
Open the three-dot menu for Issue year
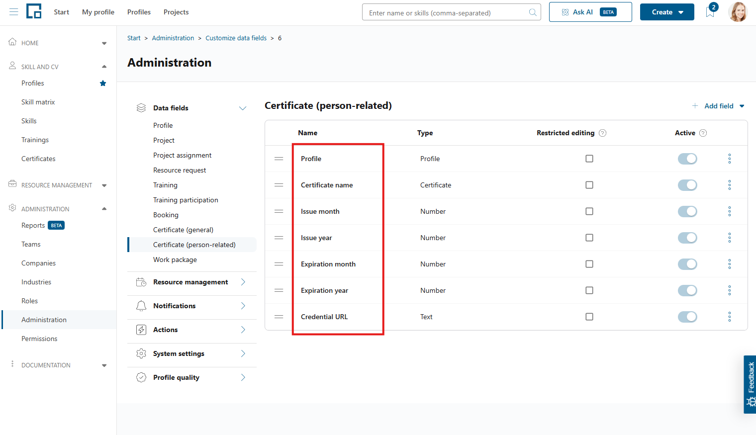(x=730, y=238)
